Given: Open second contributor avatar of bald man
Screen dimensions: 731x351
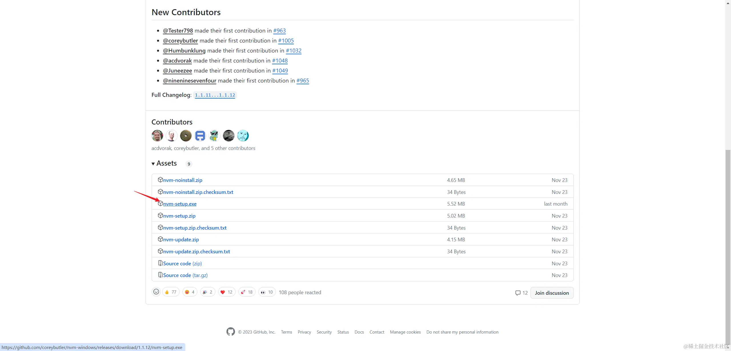Looking at the screenshot, I should coord(172,136).
